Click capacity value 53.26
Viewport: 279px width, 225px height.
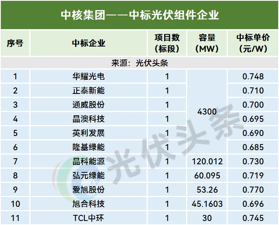click(207, 190)
